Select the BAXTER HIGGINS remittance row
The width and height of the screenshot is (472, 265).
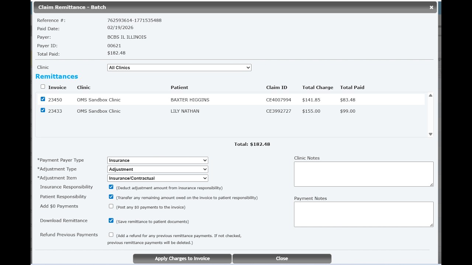(x=190, y=100)
